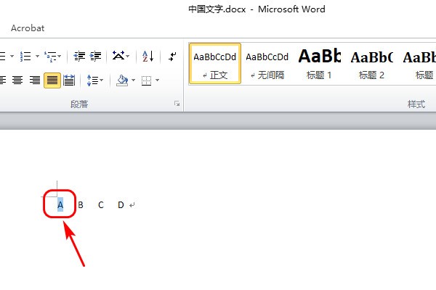The width and height of the screenshot is (436, 290).
Task: Apply distributed alignment to the paragraph
Action: point(69,80)
